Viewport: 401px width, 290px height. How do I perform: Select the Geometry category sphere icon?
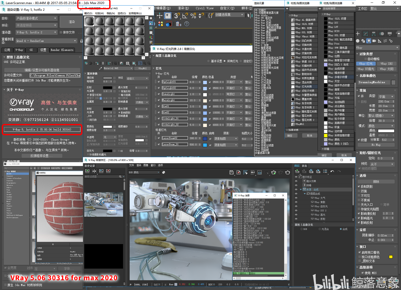358,41
